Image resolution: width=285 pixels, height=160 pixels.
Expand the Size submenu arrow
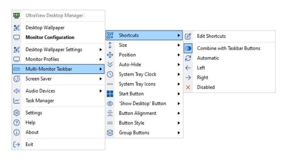point(179,45)
